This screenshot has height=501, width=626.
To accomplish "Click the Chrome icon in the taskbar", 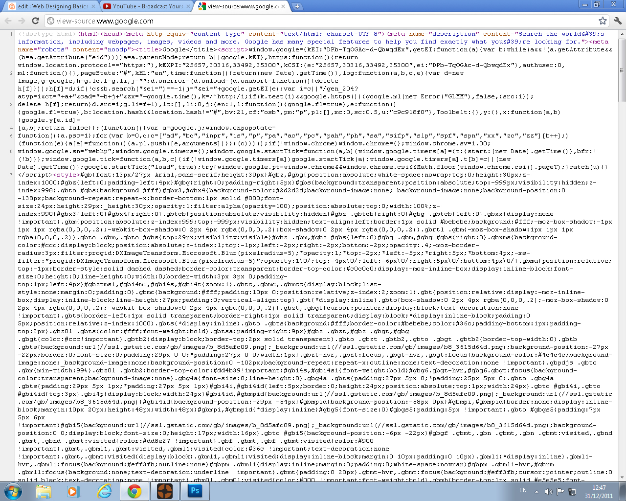I will 134,491.
